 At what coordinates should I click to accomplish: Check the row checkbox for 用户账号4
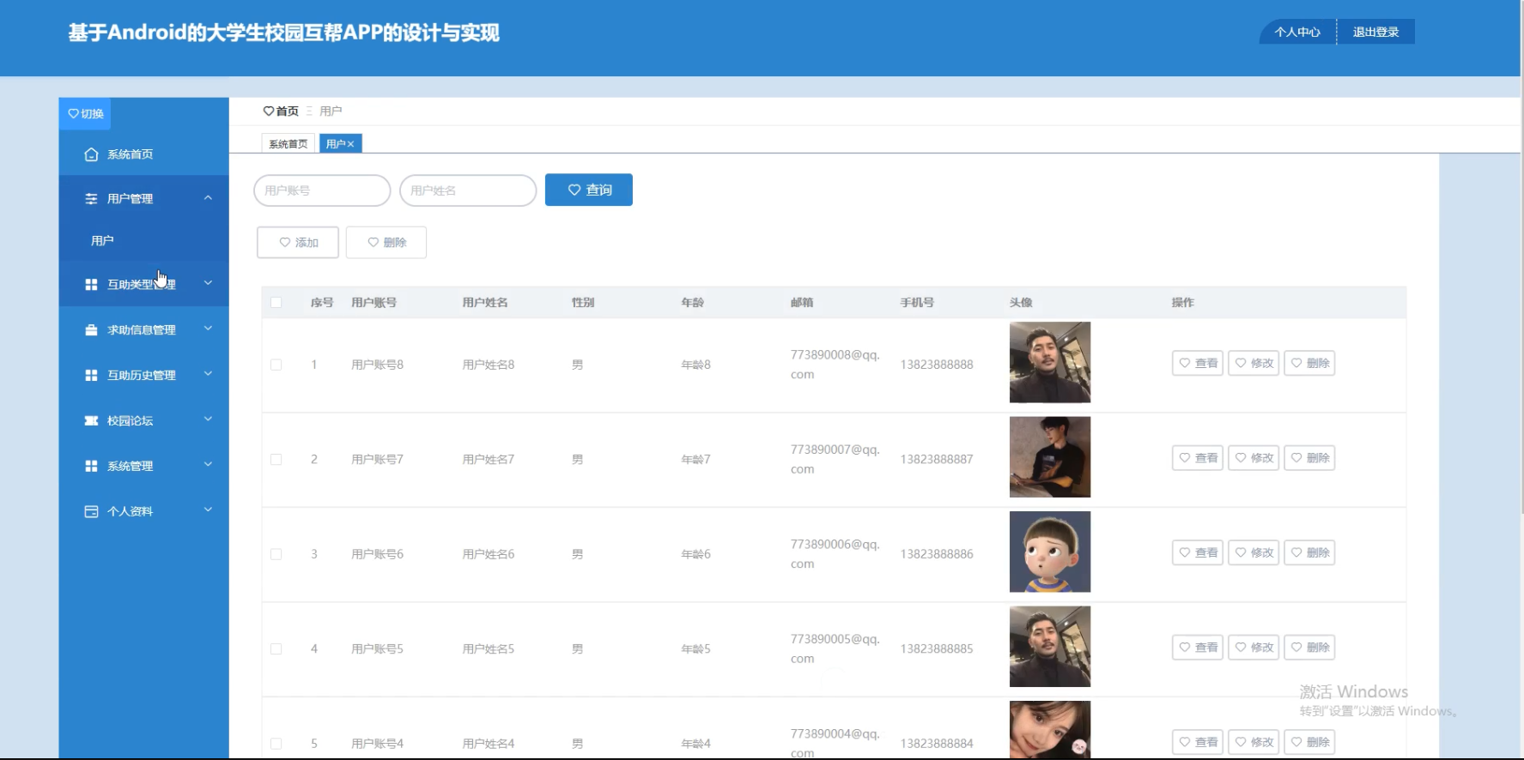[x=276, y=744]
